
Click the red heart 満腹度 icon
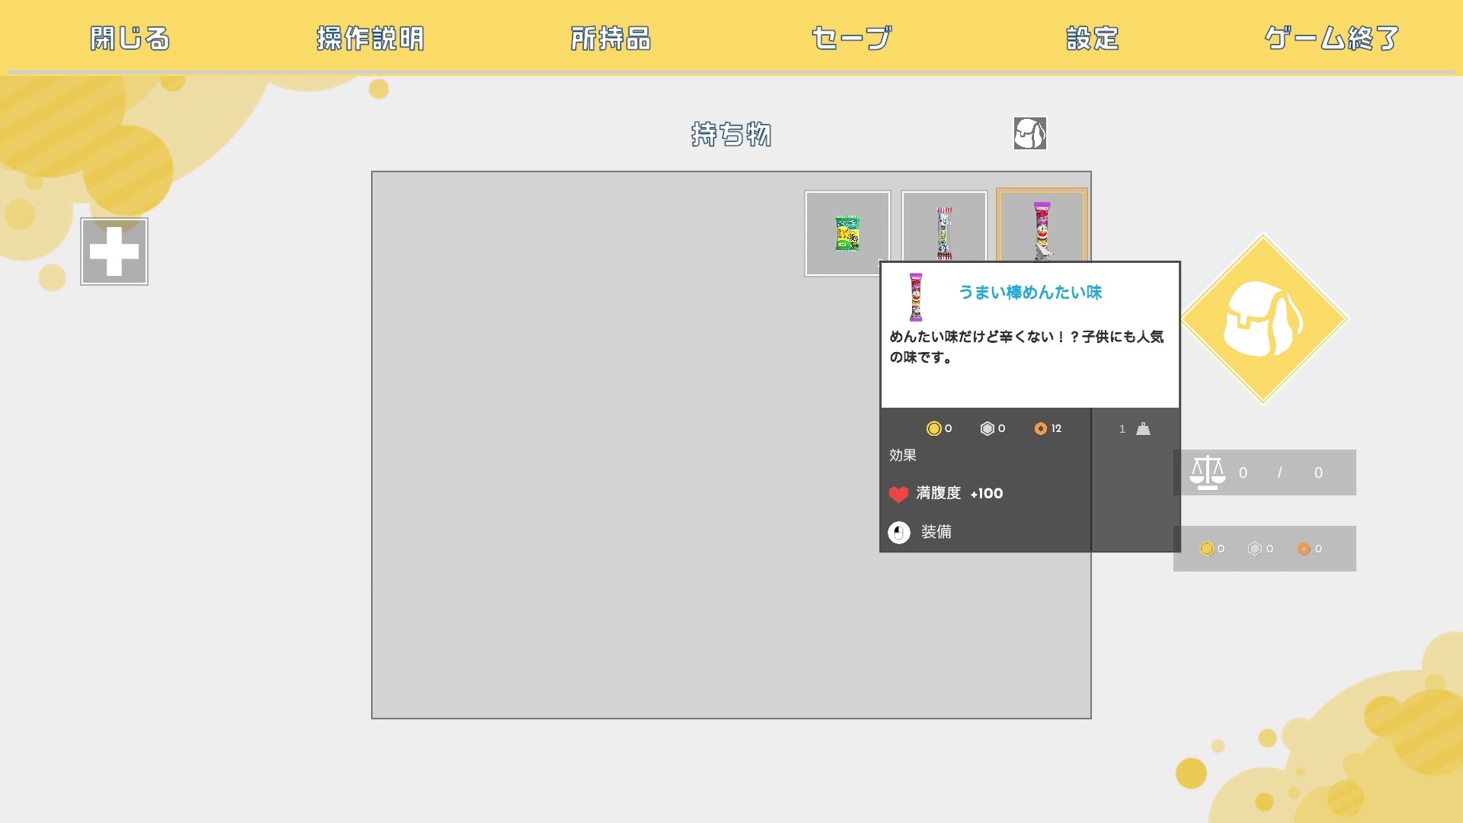point(898,494)
